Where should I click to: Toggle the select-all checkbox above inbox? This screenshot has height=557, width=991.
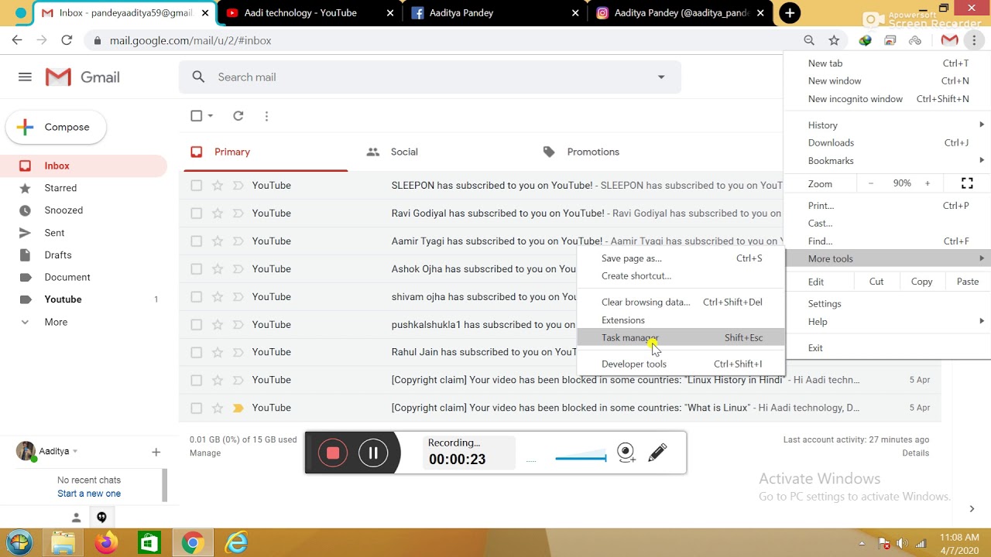coord(197,116)
